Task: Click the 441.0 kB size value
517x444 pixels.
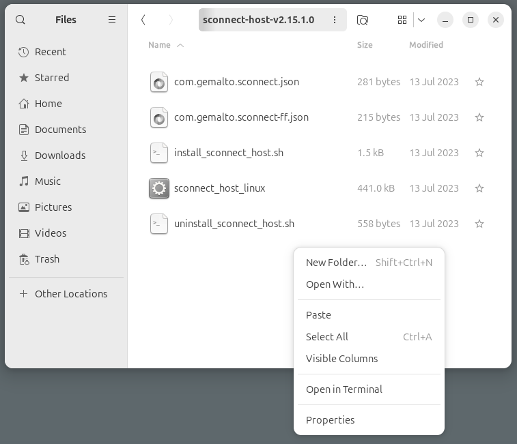Action: click(x=376, y=188)
